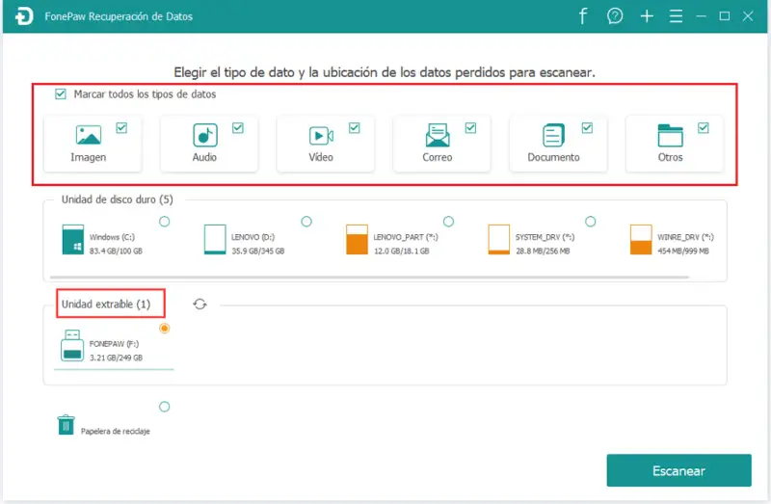
Task: Click the Imagen picture icon
Action: pyautogui.click(x=89, y=135)
